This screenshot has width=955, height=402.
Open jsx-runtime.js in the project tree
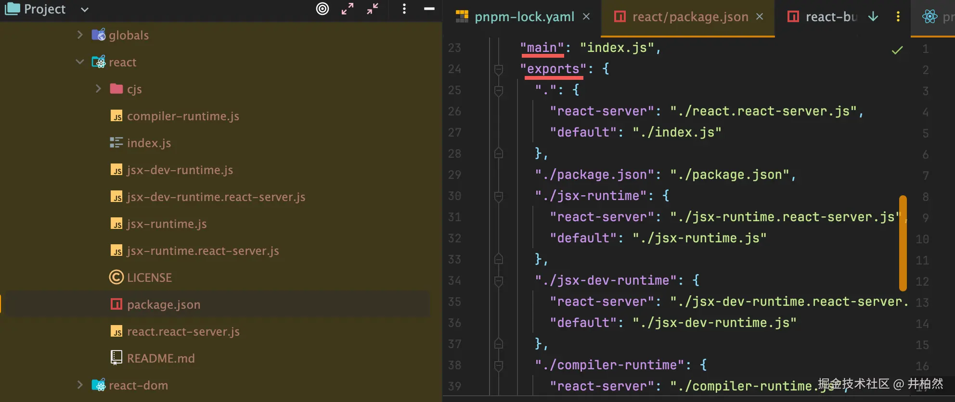point(167,224)
